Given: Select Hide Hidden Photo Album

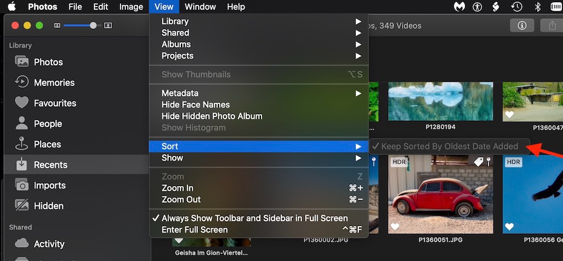Looking at the screenshot, I should pyautogui.click(x=259, y=116).
